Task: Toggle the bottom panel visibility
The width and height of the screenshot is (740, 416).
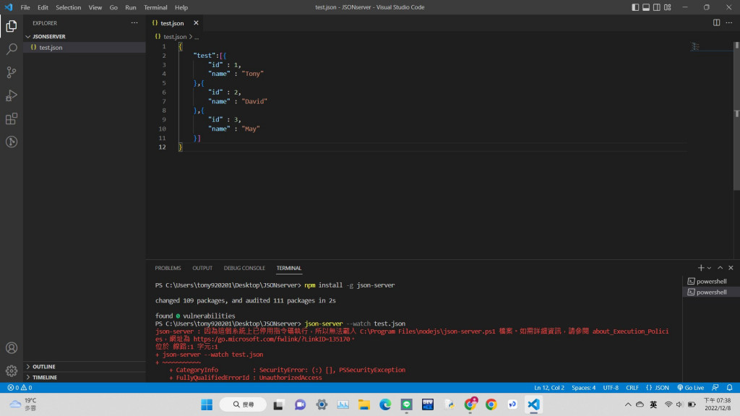Action: 647,7
